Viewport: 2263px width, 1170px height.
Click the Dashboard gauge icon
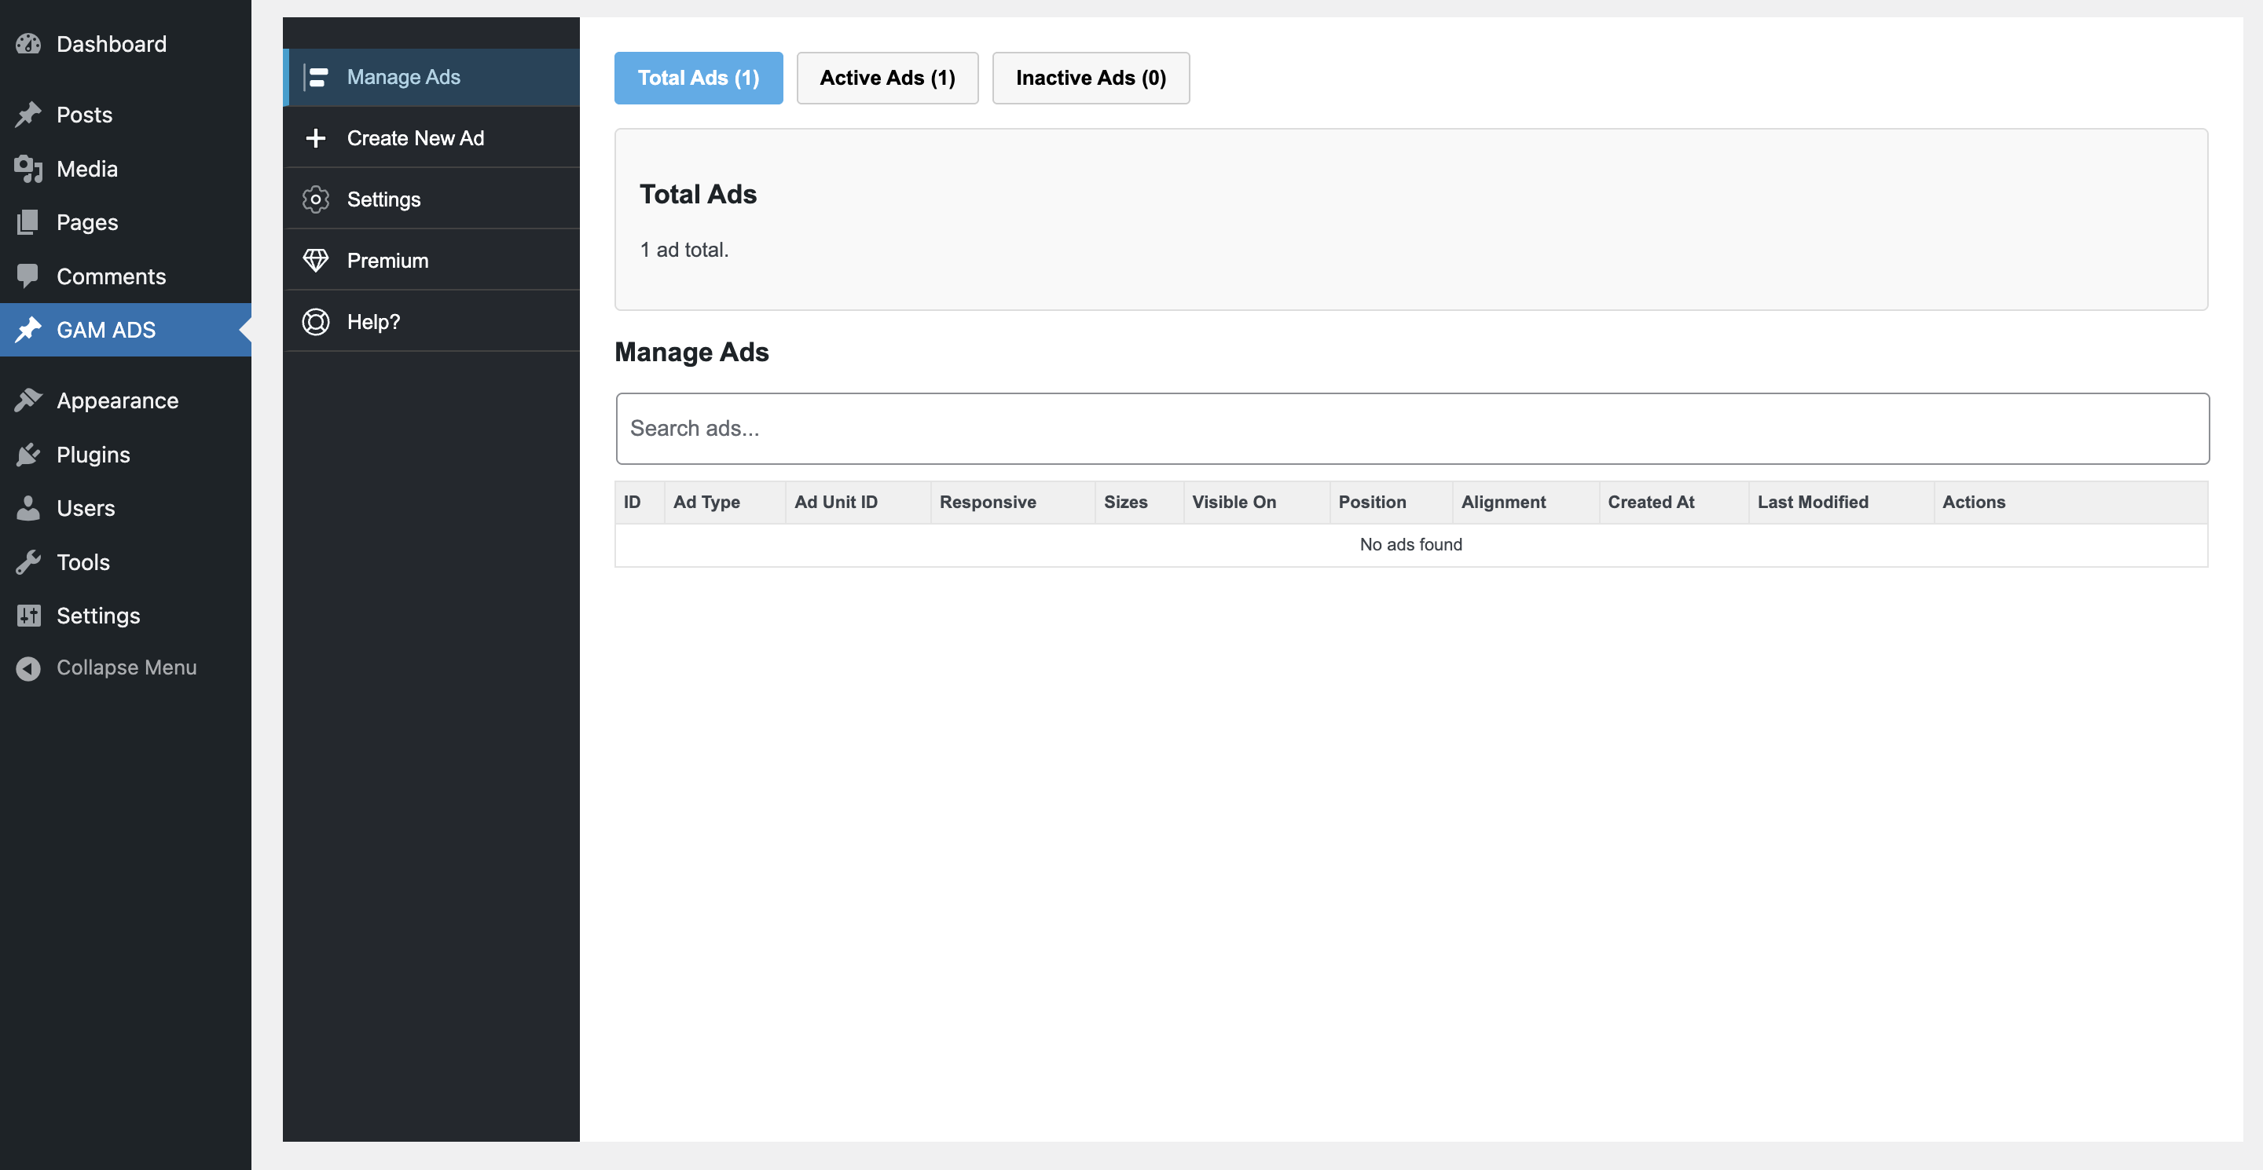[x=28, y=44]
